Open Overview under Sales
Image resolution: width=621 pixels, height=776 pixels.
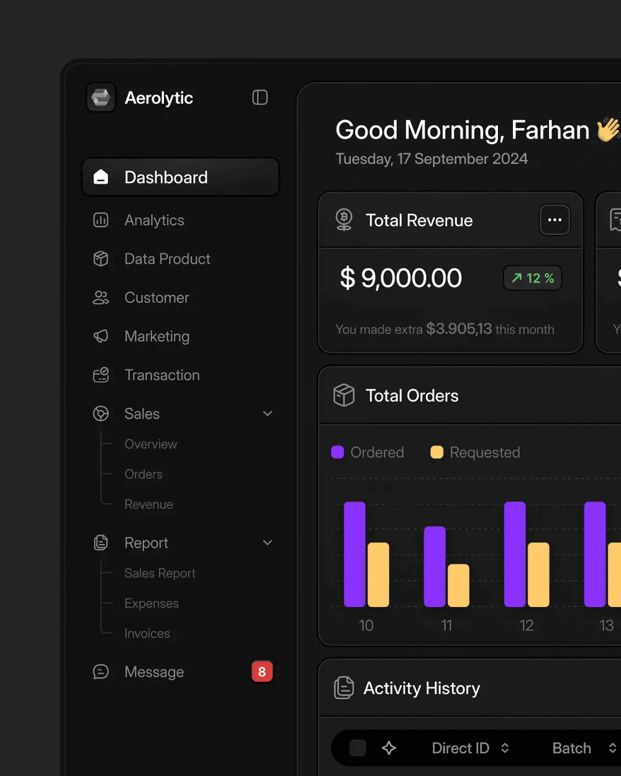(x=150, y=444)
